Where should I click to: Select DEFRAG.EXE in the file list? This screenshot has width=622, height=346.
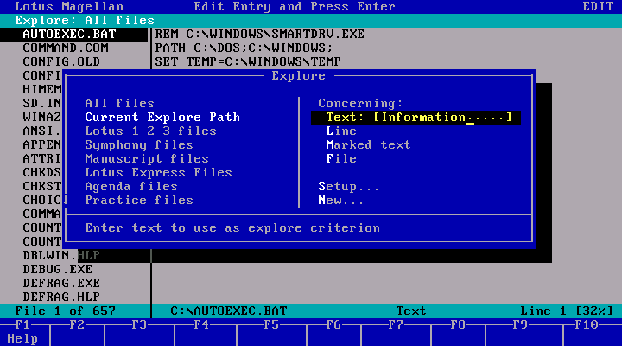(61, 283)
